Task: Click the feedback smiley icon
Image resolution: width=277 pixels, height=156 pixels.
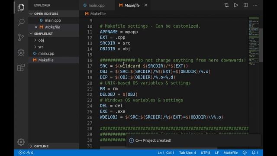Action: click(x=245, y=153)
